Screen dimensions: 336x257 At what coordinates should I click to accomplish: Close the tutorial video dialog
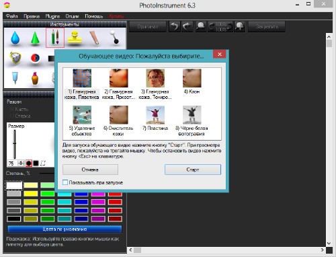point(220,54)
